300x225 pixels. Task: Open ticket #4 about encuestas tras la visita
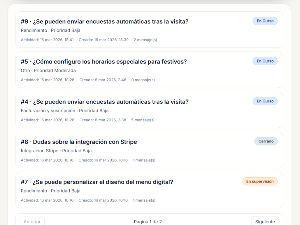coord(104,102)
